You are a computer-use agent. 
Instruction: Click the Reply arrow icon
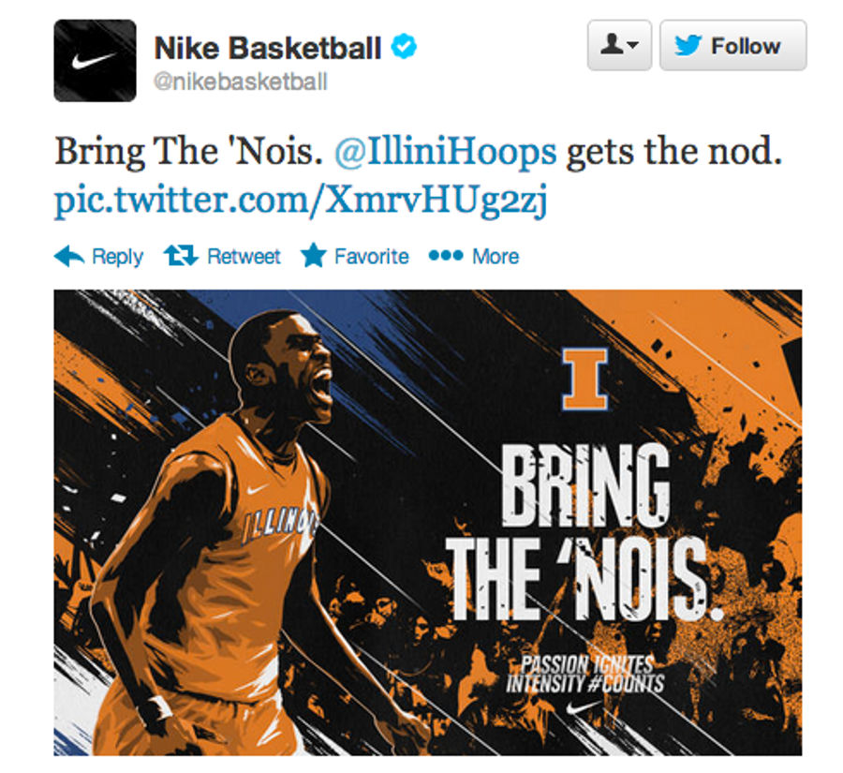click(69, 256)
